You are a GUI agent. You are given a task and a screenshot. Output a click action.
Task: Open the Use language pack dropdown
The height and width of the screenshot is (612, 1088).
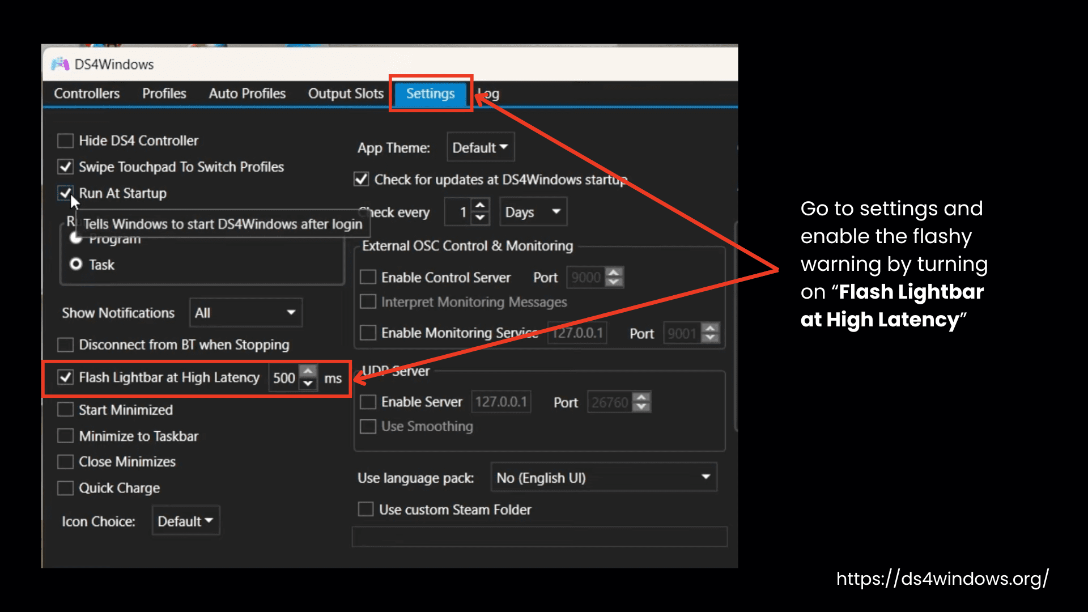604,477
